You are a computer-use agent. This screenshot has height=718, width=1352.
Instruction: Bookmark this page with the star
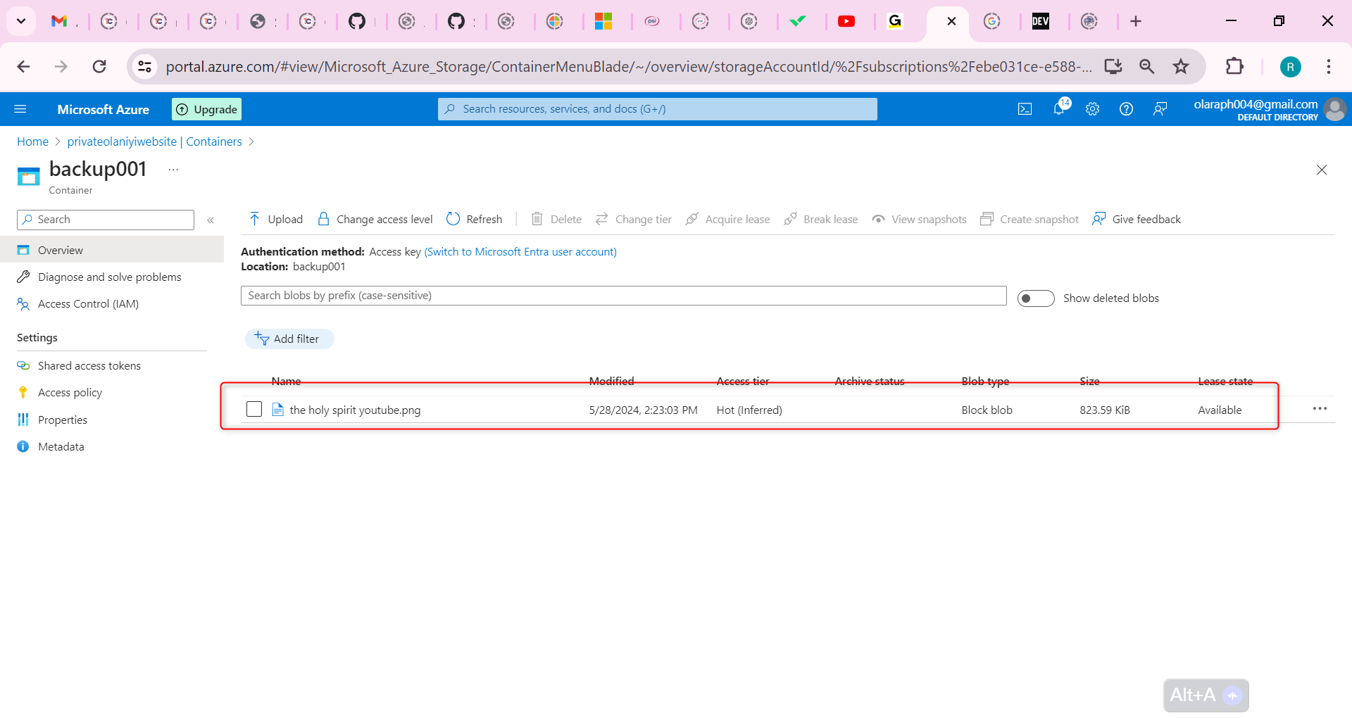[1181, 67]
